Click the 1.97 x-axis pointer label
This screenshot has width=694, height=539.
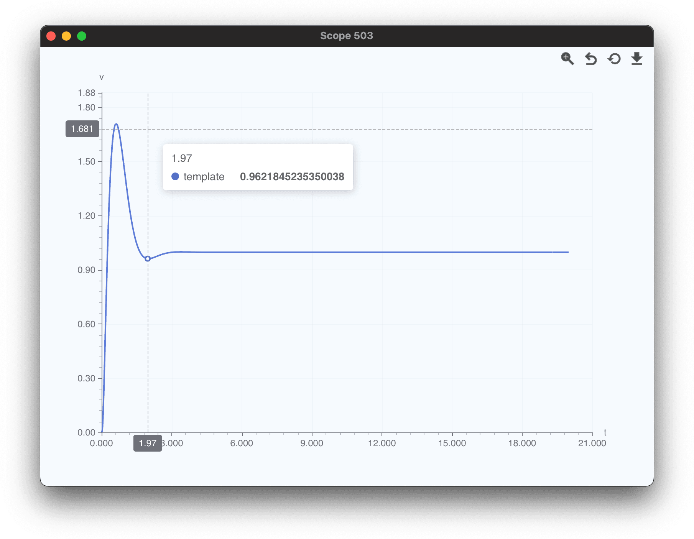pos(148,443)
